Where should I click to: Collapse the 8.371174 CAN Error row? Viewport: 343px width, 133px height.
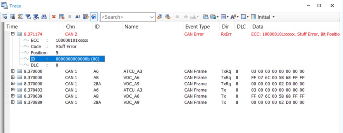point(13,34)
